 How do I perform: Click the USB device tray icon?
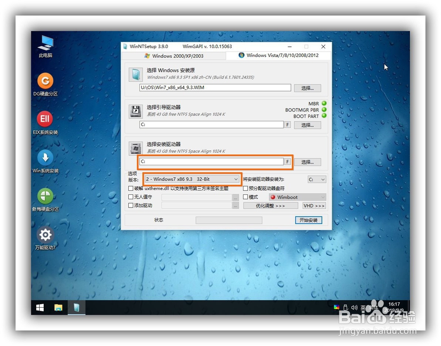coord(346,308)
